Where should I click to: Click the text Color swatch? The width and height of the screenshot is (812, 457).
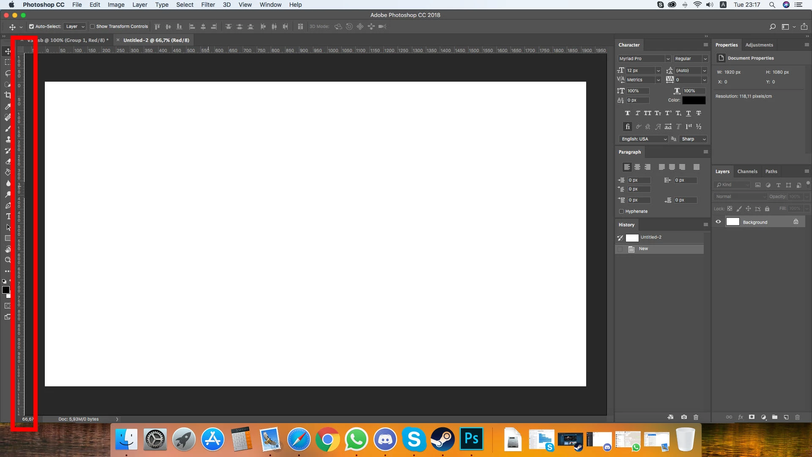(694, 100)
